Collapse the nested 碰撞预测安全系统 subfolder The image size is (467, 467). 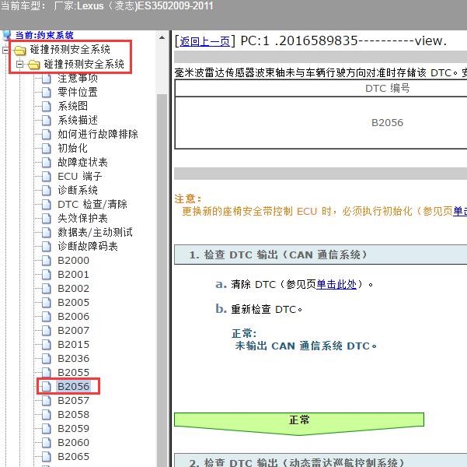[x=19, y=64]
